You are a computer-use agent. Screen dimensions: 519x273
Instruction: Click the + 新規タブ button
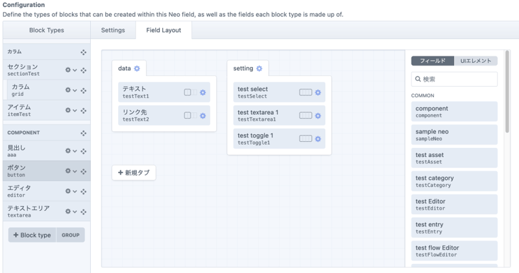[x=134, y=173]
